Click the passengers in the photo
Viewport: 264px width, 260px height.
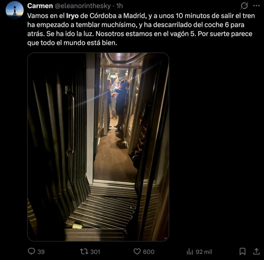click(x=118, y=101)
